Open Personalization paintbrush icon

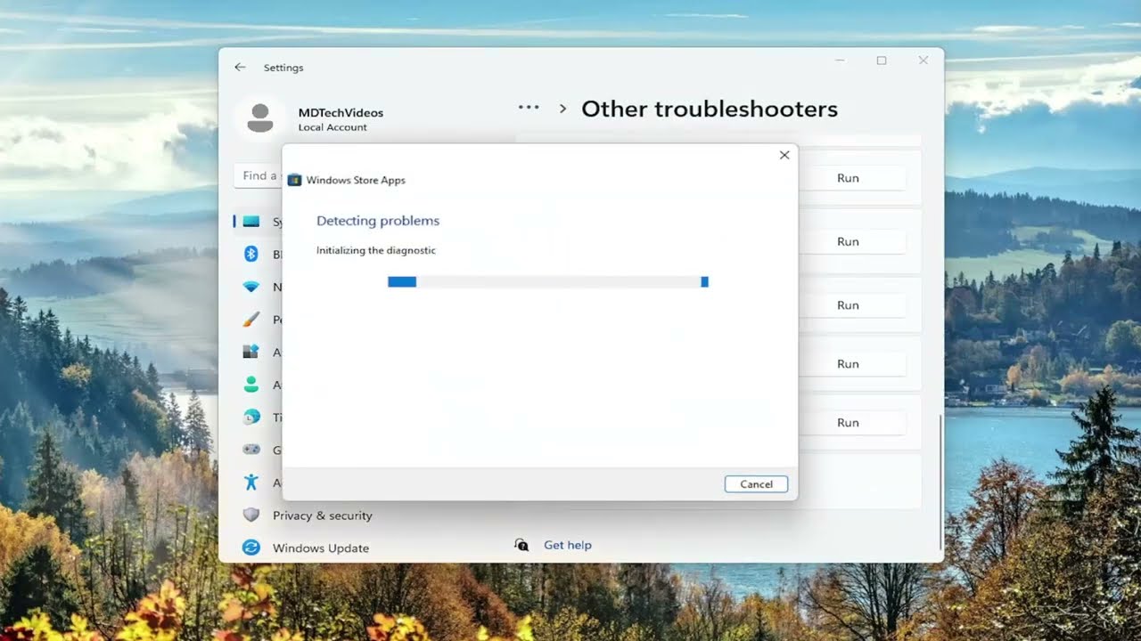tap(251, 319)
